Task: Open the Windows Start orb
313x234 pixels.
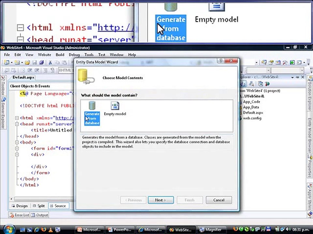Action: click(x=8, y=229)
